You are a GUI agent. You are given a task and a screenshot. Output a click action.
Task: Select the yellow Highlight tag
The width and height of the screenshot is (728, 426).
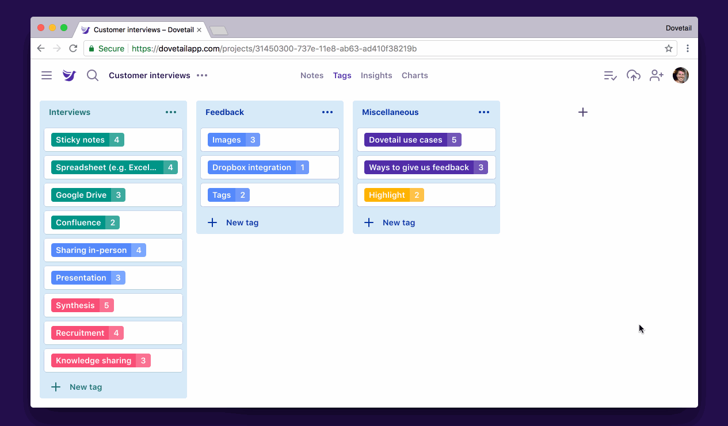[394, 195]
